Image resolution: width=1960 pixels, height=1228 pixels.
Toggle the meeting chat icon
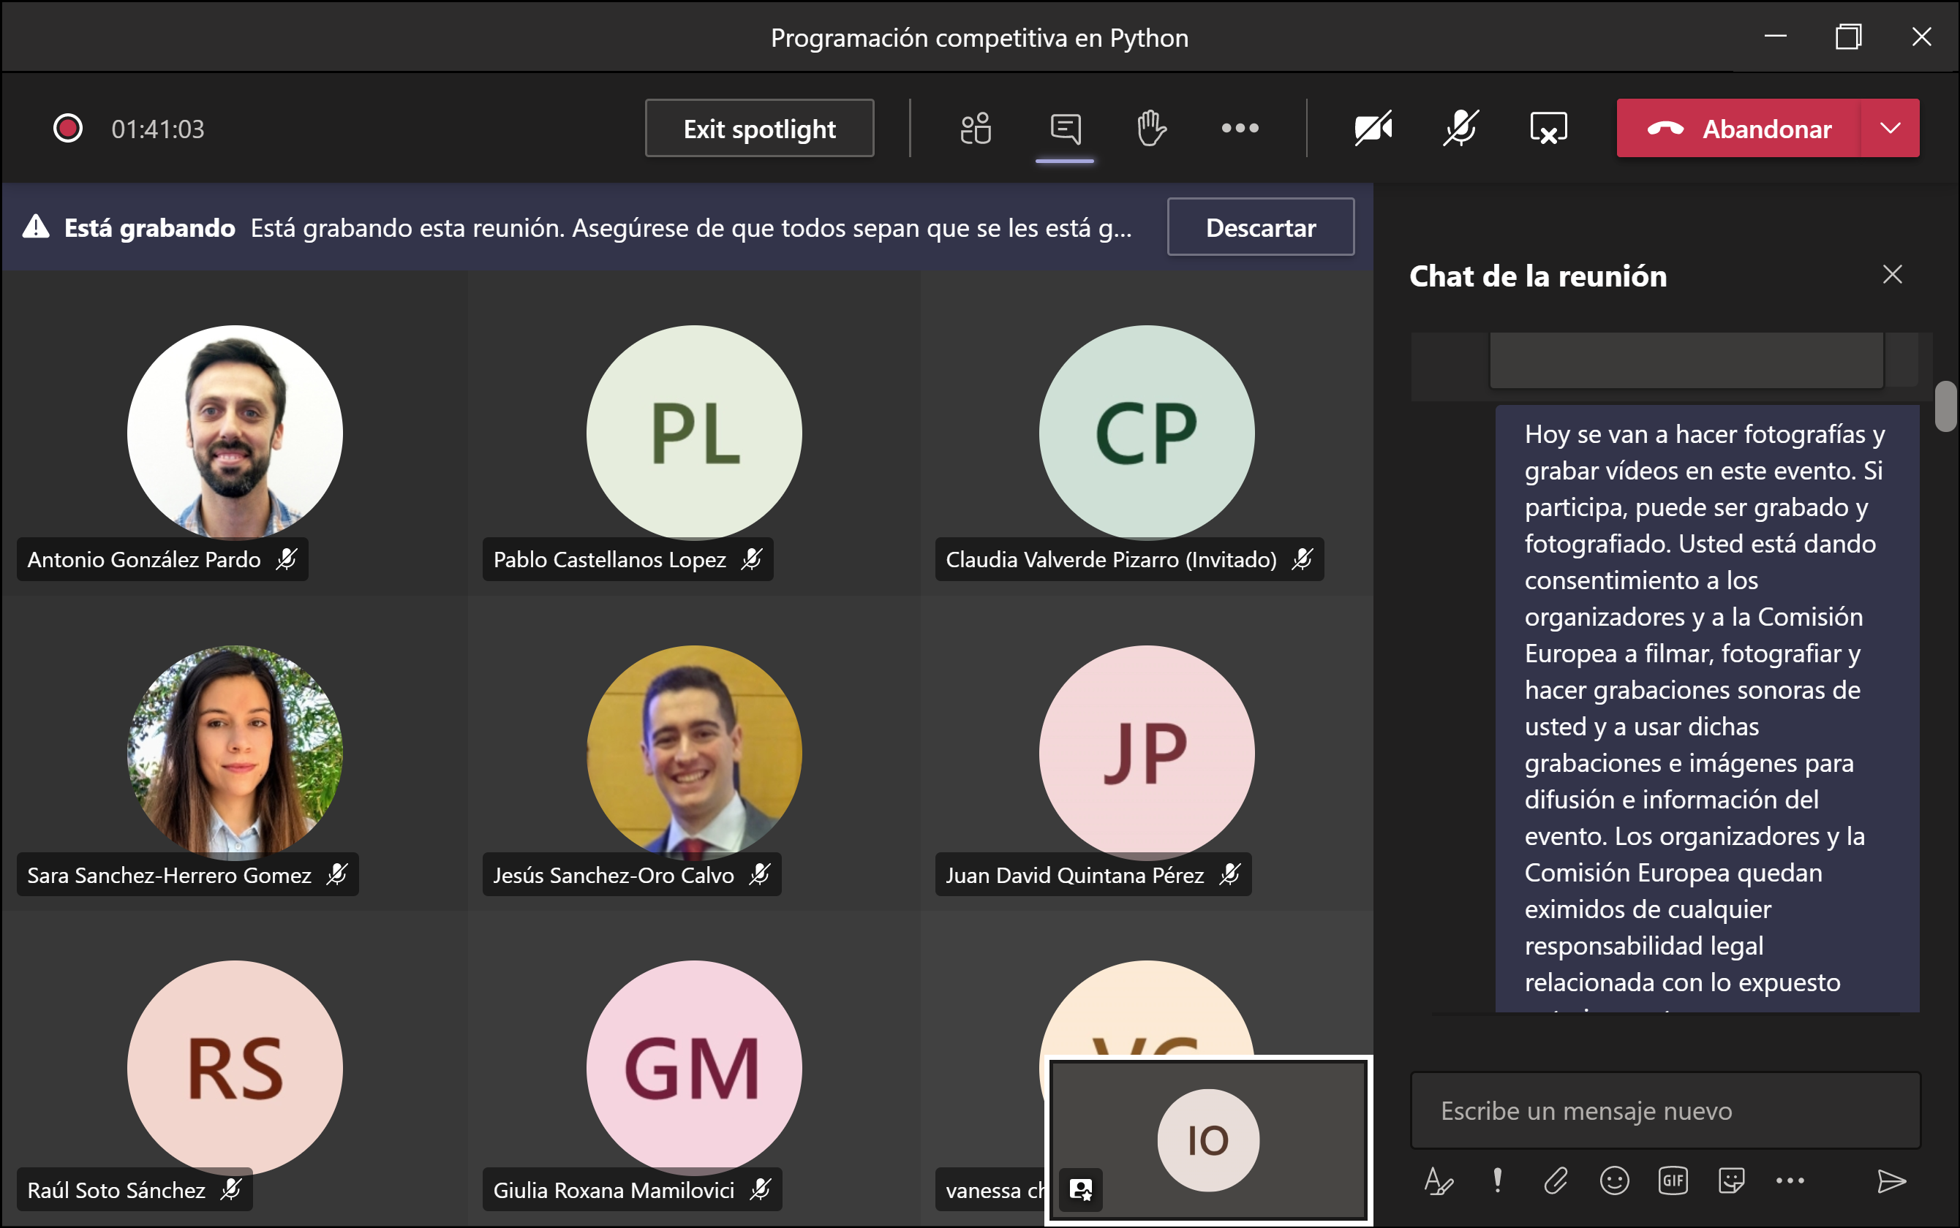pyautogui.click(x=1065, y=129)
